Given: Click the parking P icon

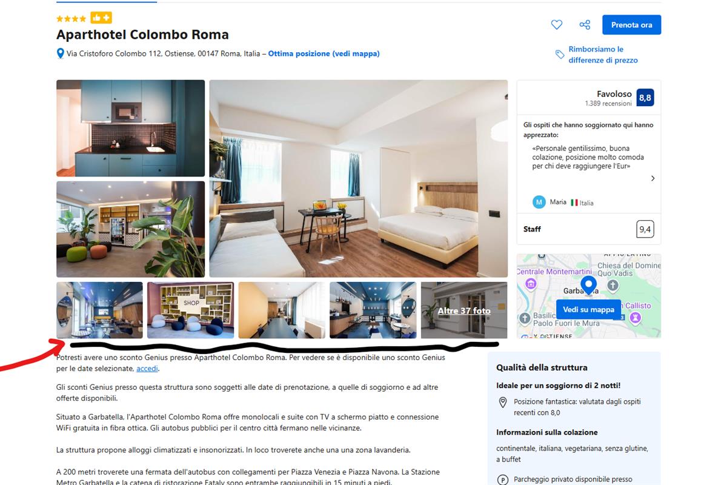Looking at the screenshot, I should (x=502, y=480).
